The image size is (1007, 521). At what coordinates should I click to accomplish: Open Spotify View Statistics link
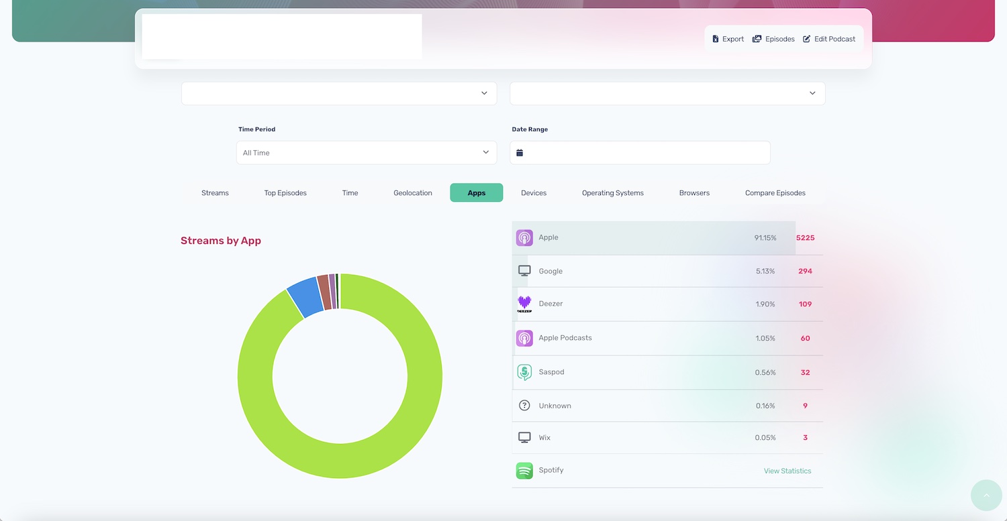point(787,471)
